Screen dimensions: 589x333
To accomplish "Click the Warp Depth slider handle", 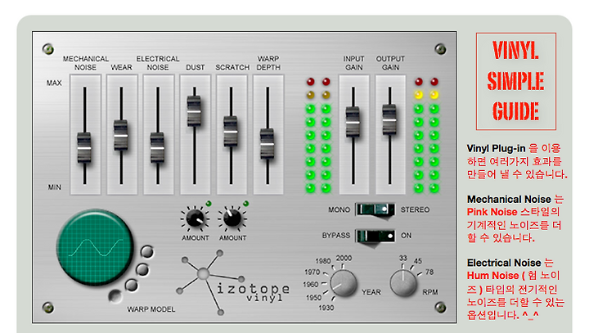I will 267,144.
